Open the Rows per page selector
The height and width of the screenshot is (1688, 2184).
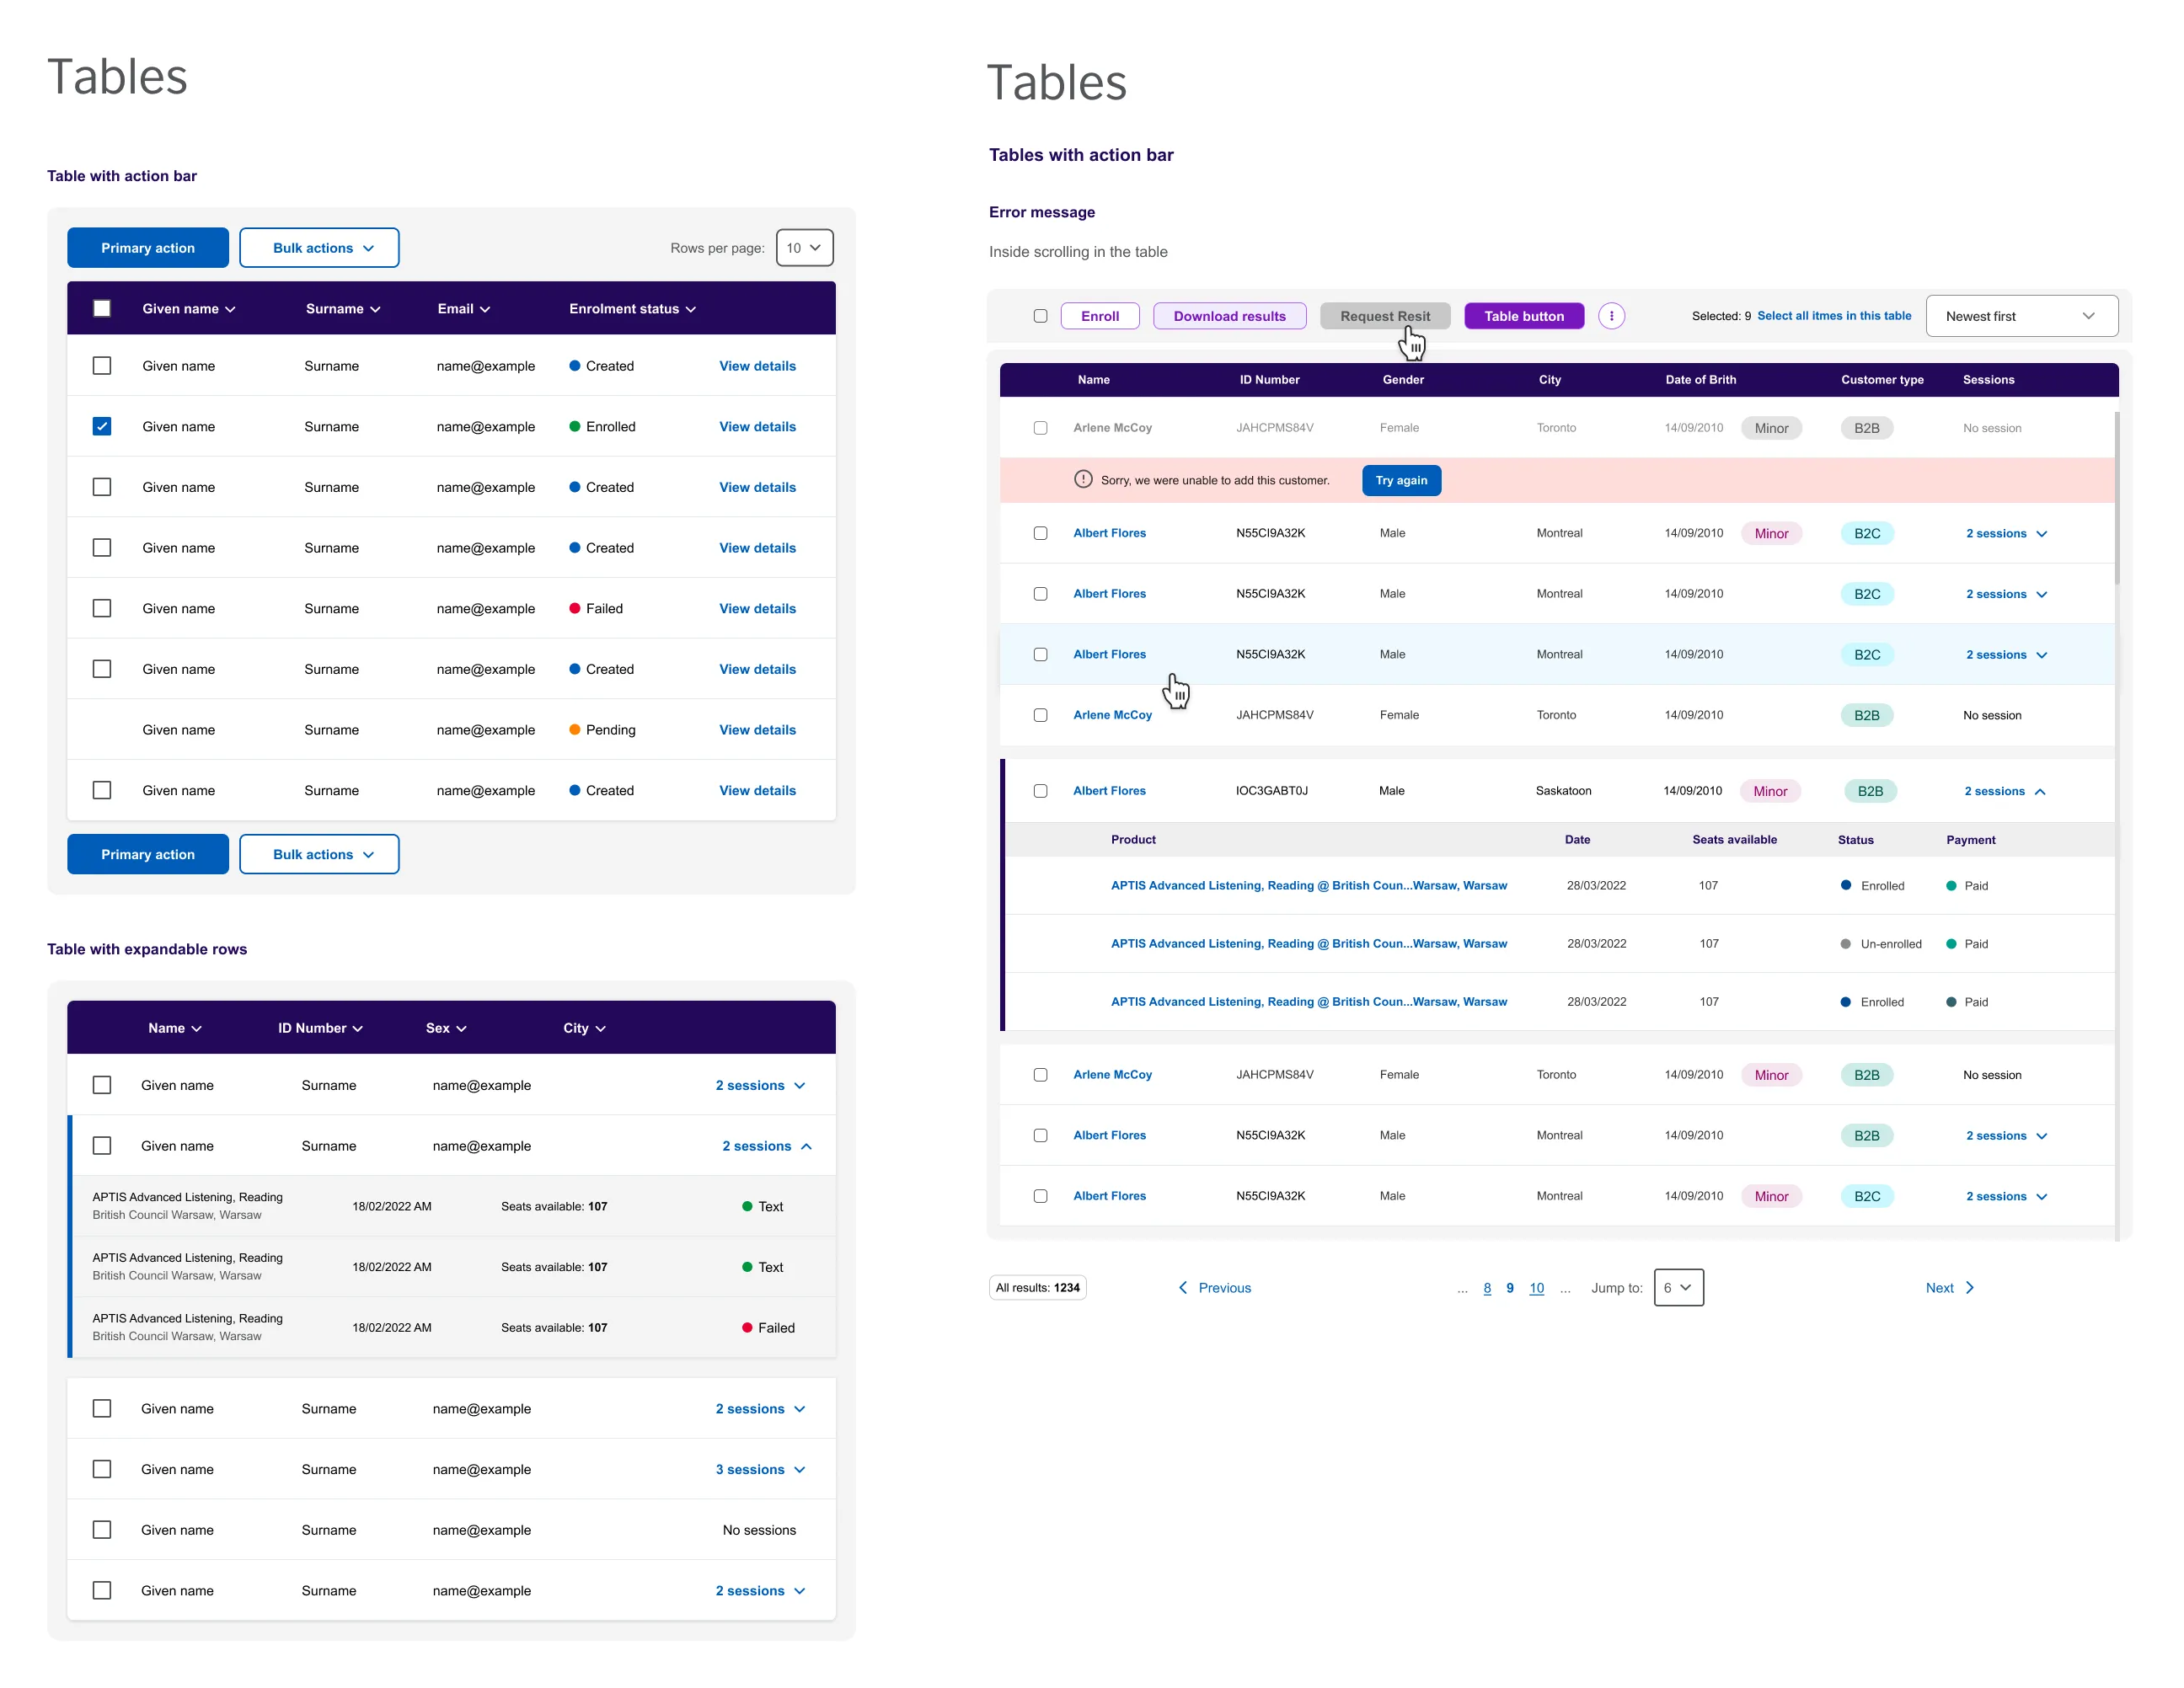coord(804,247)
